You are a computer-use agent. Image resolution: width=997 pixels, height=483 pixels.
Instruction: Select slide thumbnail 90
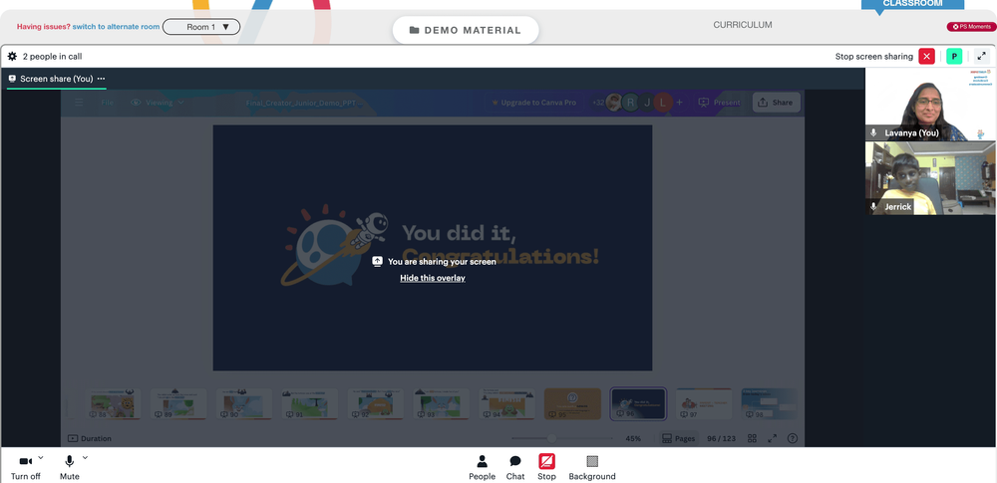tap(244, 404)
